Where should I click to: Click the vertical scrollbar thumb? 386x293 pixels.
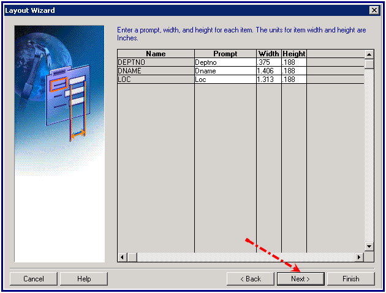point(369,64)
